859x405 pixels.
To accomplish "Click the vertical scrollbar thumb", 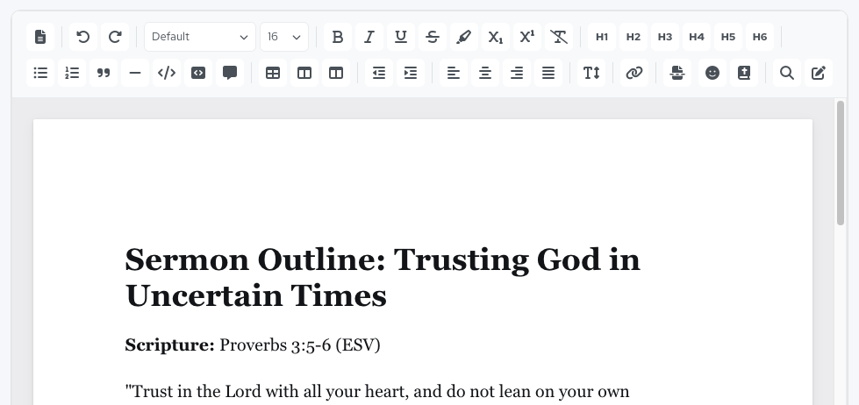I will 841,162.
